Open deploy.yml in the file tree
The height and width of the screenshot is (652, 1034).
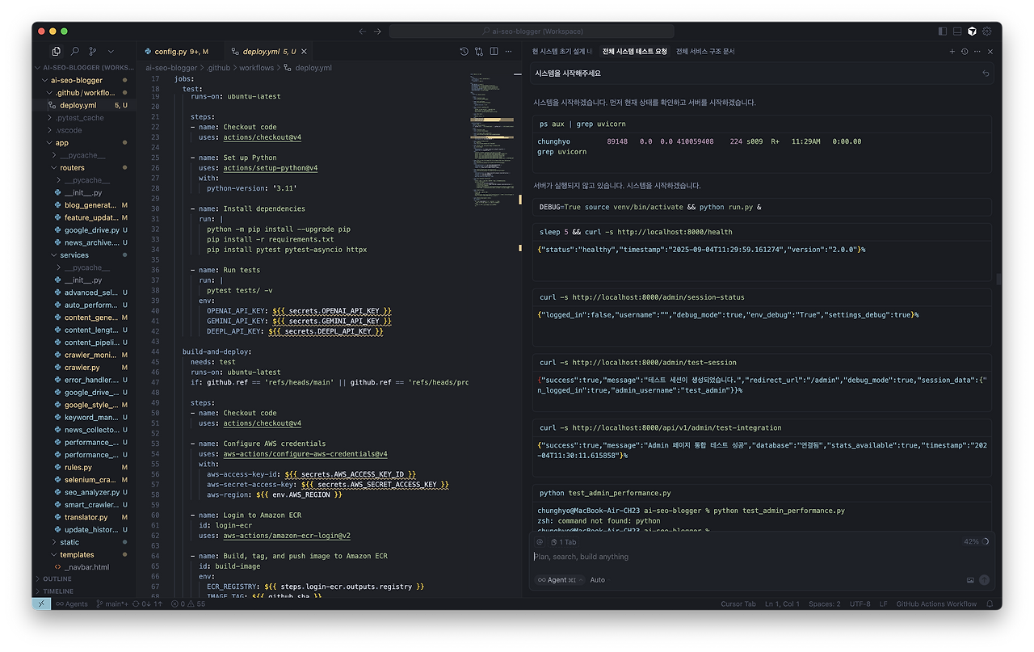click(x=84, y=105)
